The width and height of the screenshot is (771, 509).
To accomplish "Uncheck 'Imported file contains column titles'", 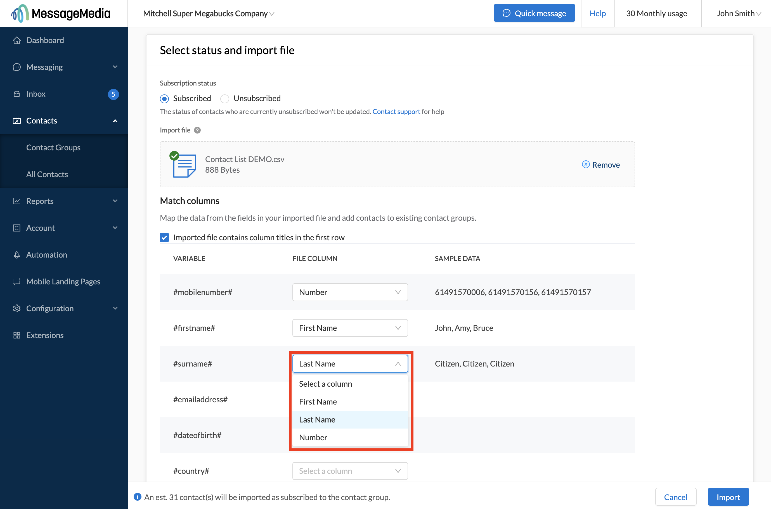I will 164,237.
